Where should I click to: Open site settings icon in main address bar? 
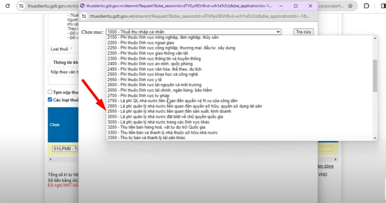point(21,6)
